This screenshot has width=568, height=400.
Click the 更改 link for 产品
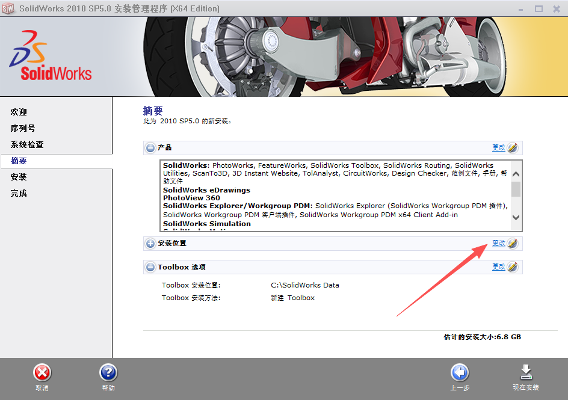(498, 147)
